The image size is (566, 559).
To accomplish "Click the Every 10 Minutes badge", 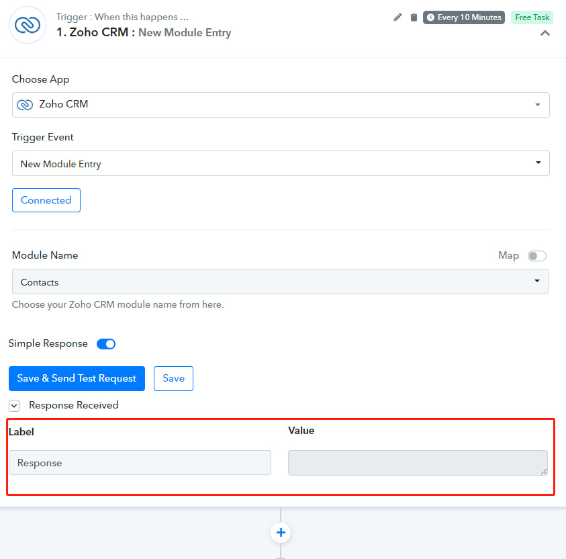I will pos(464,17).
